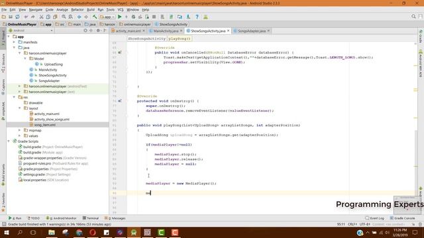424x238 pixels.
Task: Collapse the Model package node
Action: click(x=25, y=59)
